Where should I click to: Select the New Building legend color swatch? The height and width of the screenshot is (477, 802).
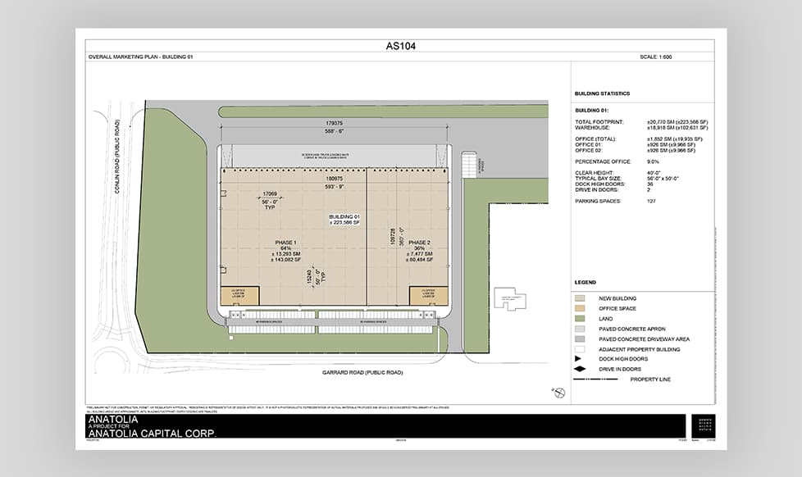tap(581, 298)
